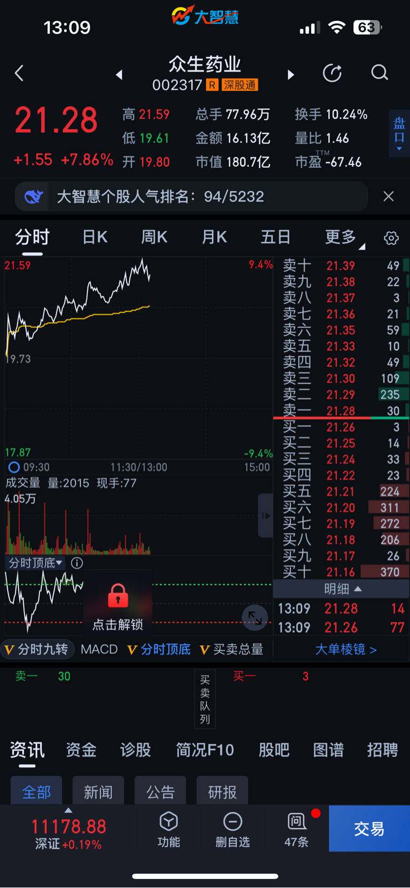This screenshot has width=410, height=888.
Task: Tap the red lock 点击解锁 button
Action: click(118, 607)
